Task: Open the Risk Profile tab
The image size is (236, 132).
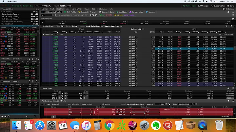Action: tap(70, 12)
